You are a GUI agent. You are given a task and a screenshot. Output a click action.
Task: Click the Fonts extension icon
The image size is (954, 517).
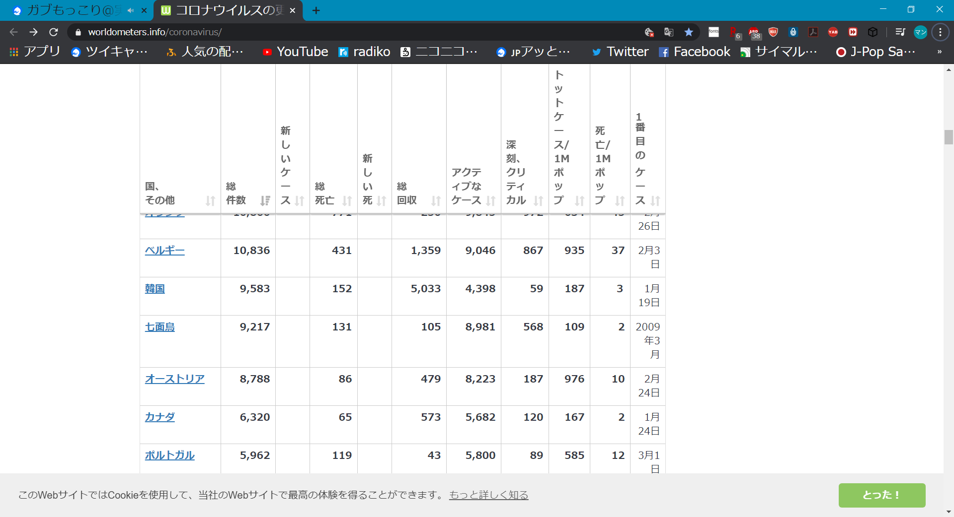714,32
